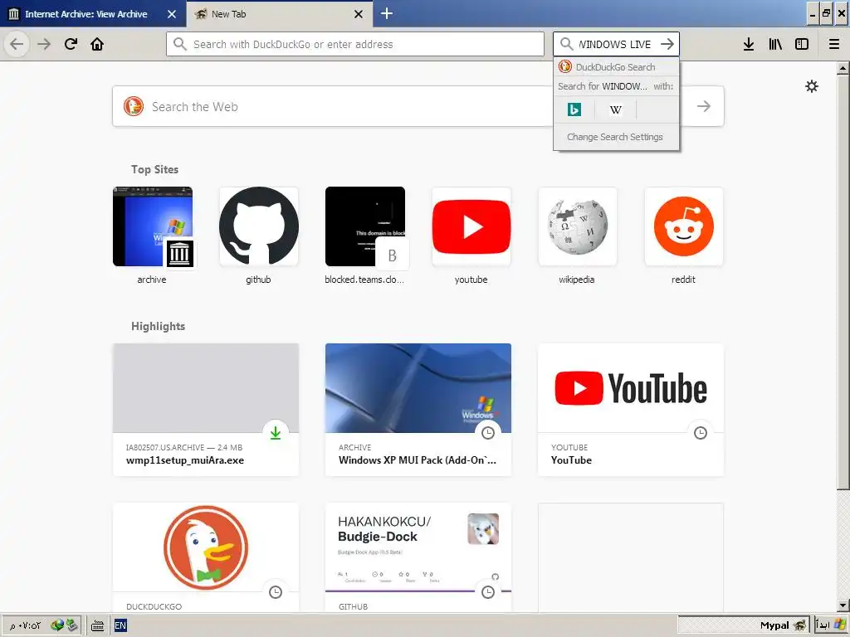Click the go arrow in search bar
This screenshot has width=850, height=637.
667,44
